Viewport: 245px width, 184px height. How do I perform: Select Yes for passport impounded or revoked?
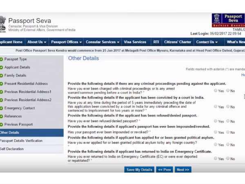(x=216, y=132)
